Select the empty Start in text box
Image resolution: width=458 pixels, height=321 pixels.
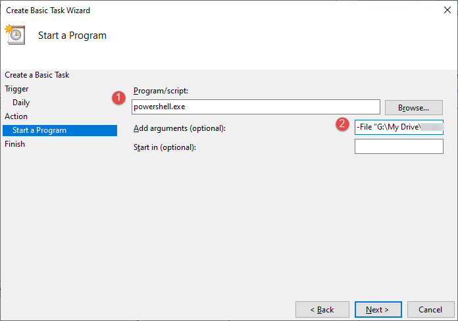pyautogui.click(x=399, y=147)
